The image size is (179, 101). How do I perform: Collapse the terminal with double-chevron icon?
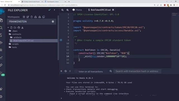pos(61,71)
